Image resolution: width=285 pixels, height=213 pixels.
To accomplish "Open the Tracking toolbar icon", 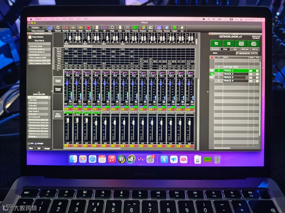I will coord(159,28).
